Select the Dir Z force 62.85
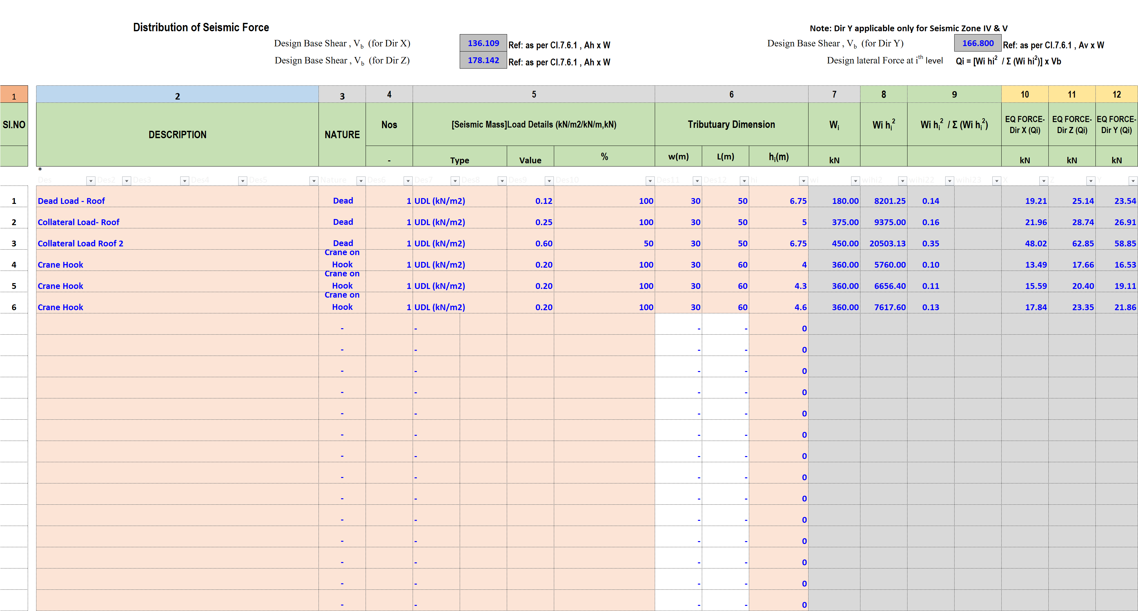1138x611 pixels. point(1072,239)
